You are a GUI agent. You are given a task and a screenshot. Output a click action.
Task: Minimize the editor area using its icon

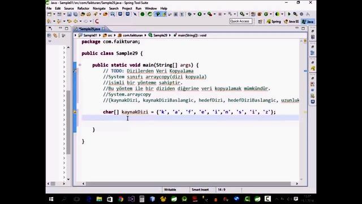pyautogui.click(x=297, y=28)
